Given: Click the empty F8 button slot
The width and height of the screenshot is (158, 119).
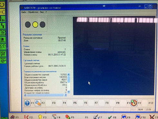Looking at the screenshot, I should tap(102, 103).
